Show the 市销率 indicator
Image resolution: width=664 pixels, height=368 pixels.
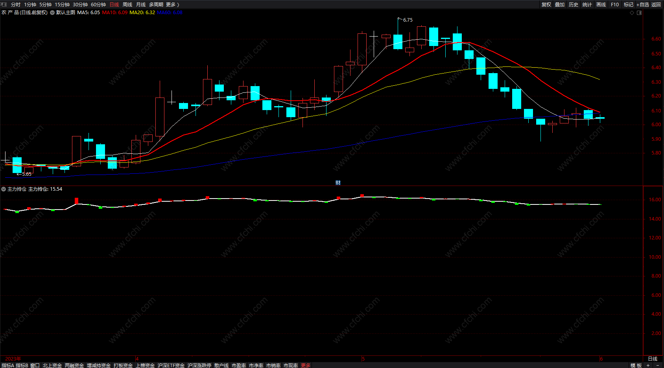click(273, 365)
